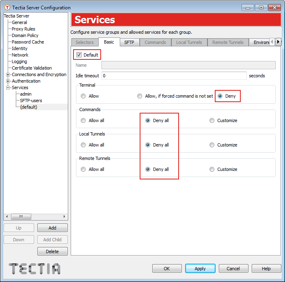The image size is (285, 282).
Task: Select the SFTP-users service group
Action: pos(31,101)
